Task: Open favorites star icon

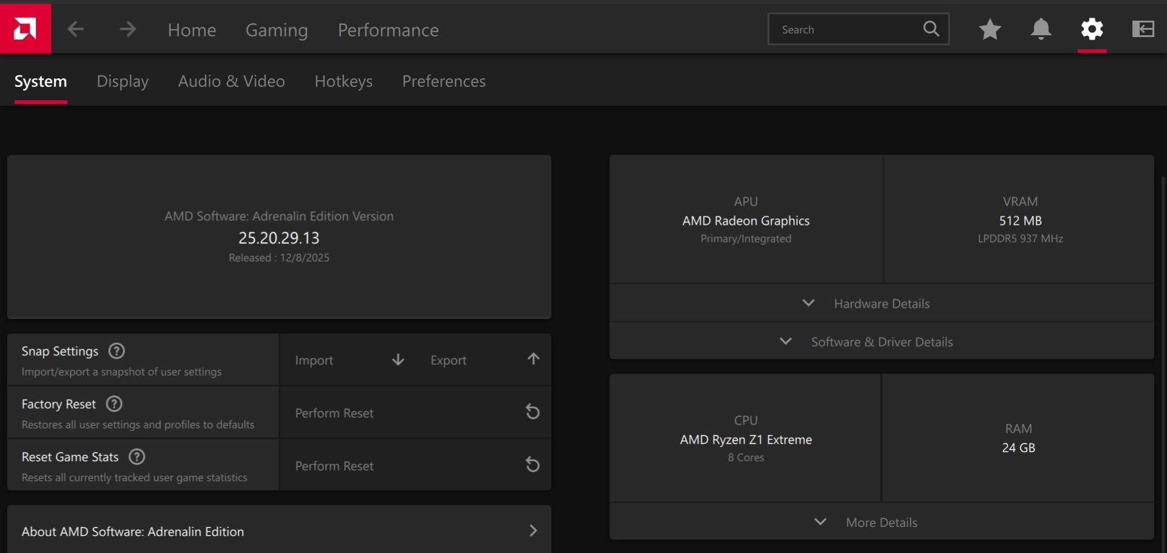Action: pyautogui.click(x=990, y=29)
